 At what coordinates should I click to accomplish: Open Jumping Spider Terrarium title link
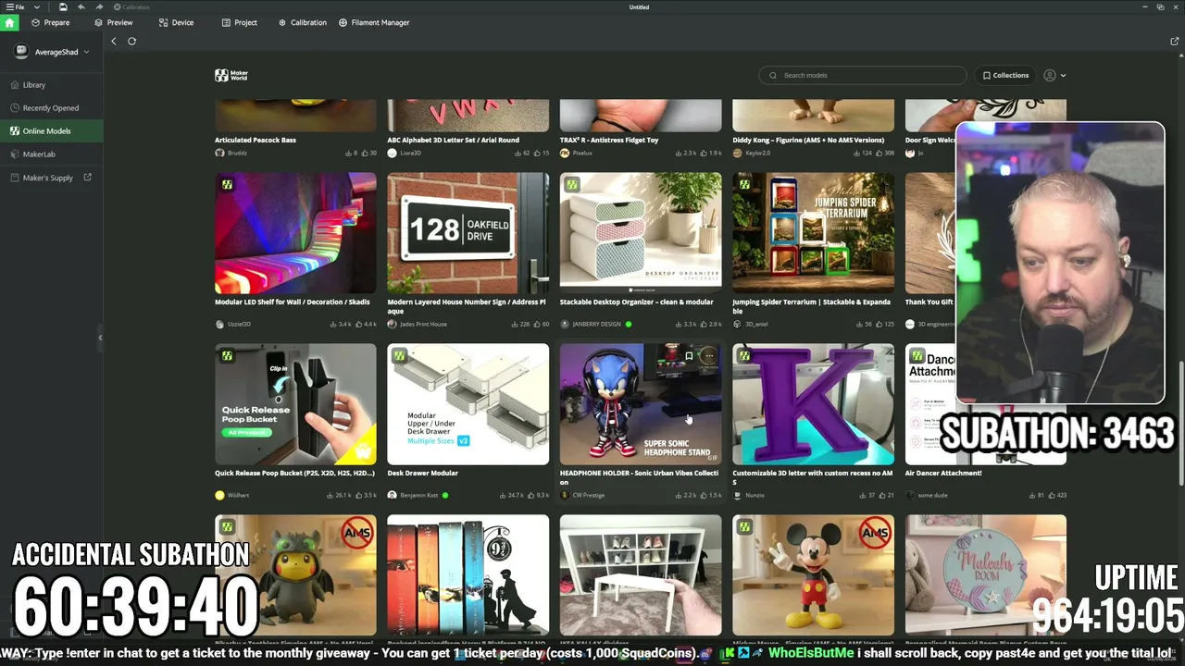point(811,306)
